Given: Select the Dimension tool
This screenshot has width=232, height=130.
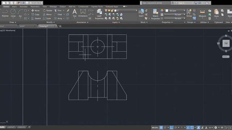Looking at the screenshot, I should (x=83, y=13).
